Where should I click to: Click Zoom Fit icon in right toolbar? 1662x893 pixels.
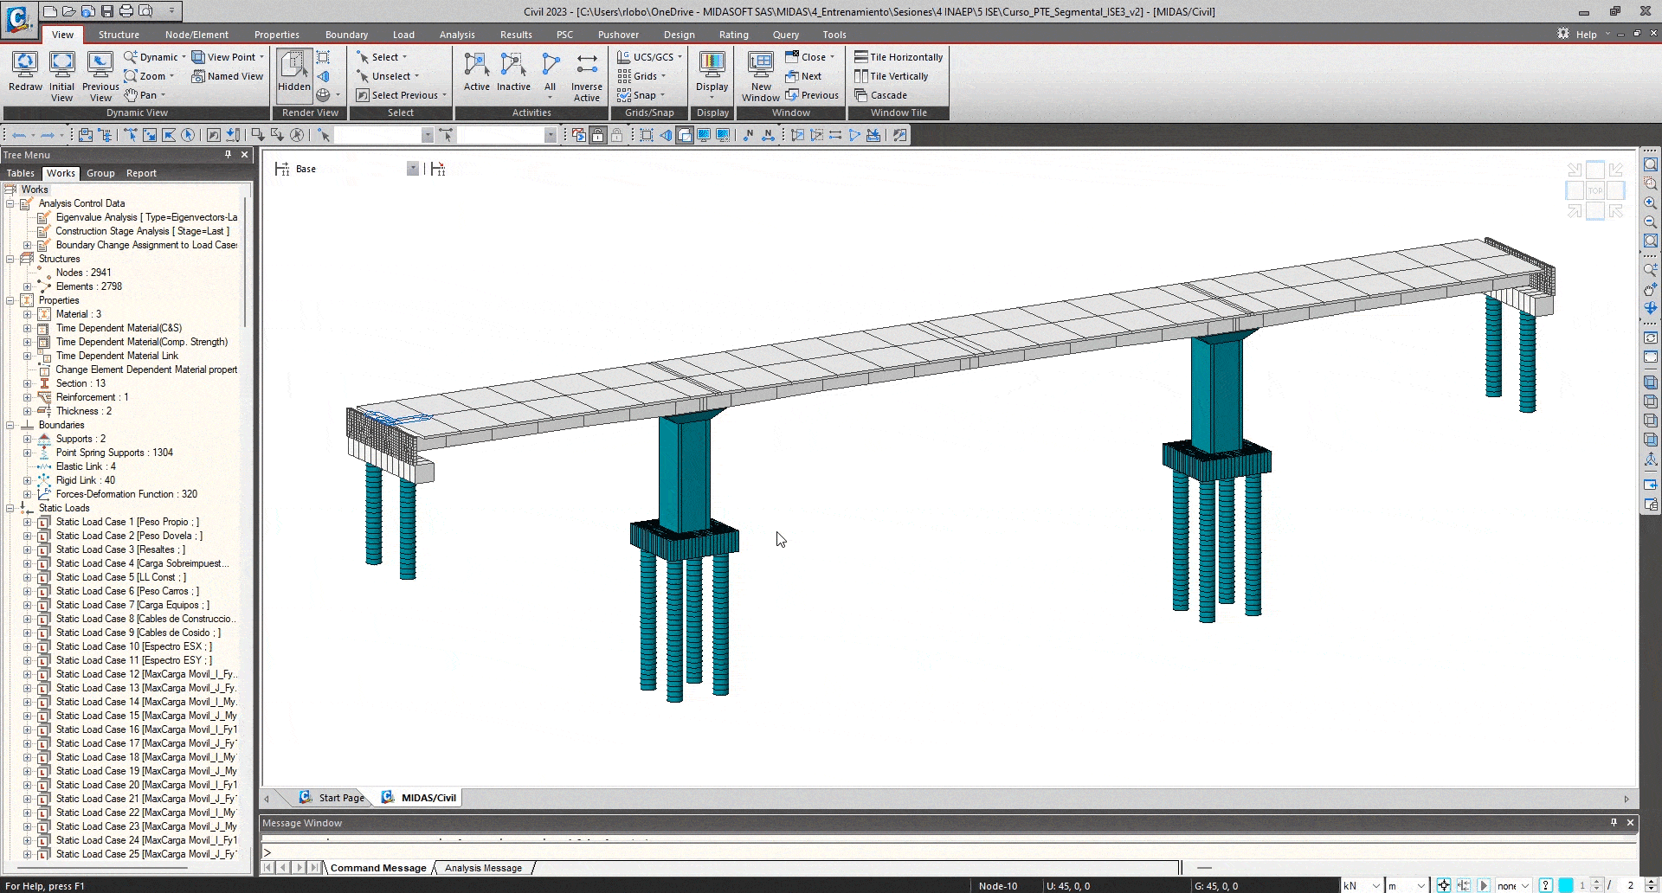[x=1651, y=165]
